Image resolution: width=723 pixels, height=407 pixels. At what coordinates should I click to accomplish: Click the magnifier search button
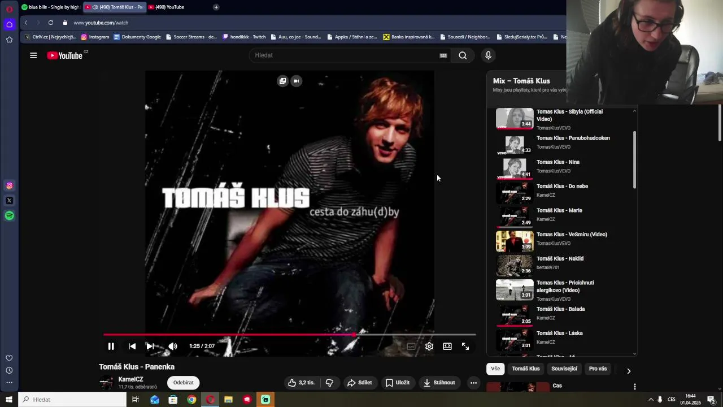[463, 55]
